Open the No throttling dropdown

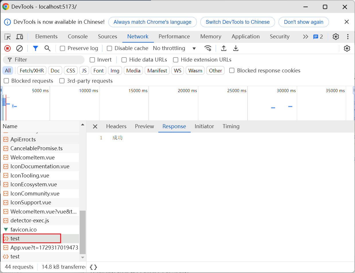click(x=174, y=48)
